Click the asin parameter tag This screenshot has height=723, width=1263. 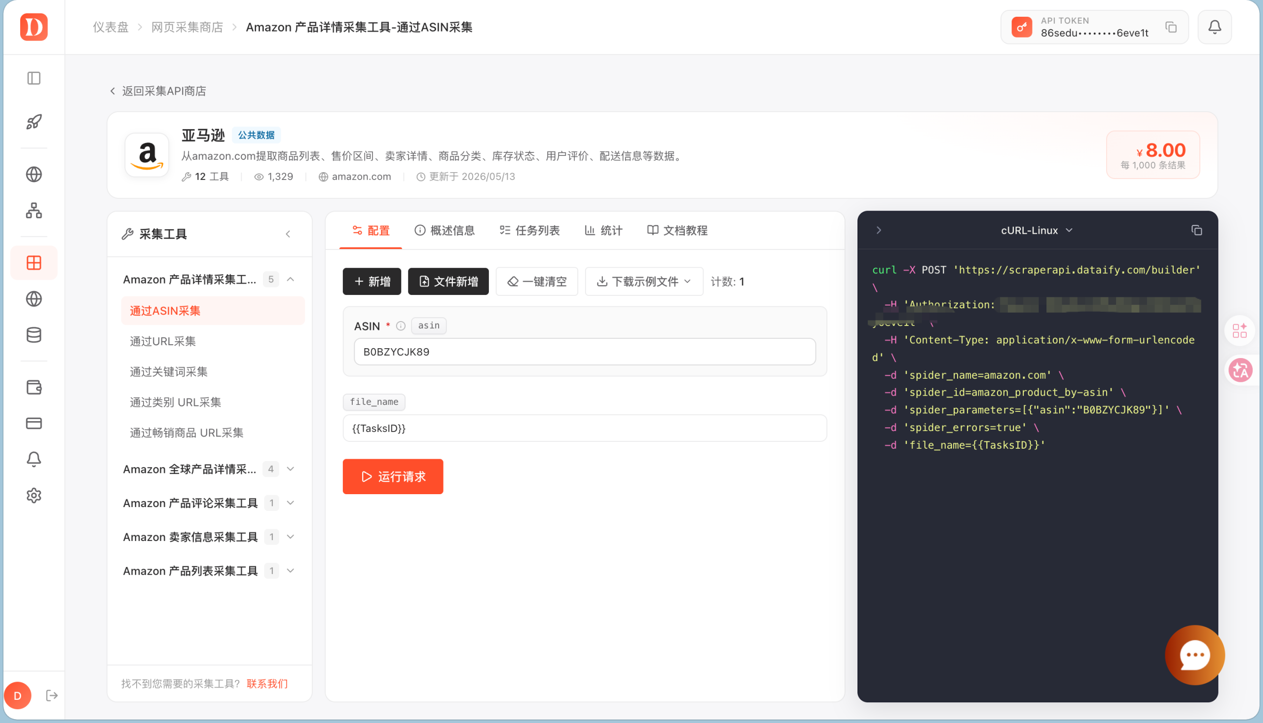pyautogui.click(x=429, y=326)
